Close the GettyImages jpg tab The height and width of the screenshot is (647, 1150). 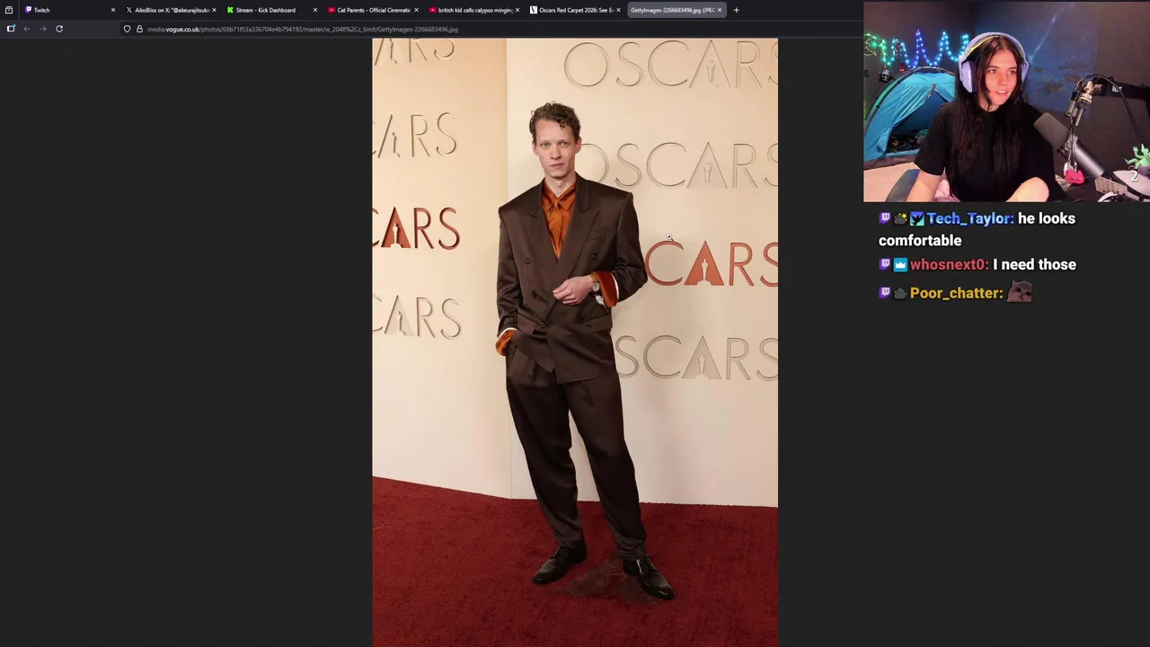719,10
